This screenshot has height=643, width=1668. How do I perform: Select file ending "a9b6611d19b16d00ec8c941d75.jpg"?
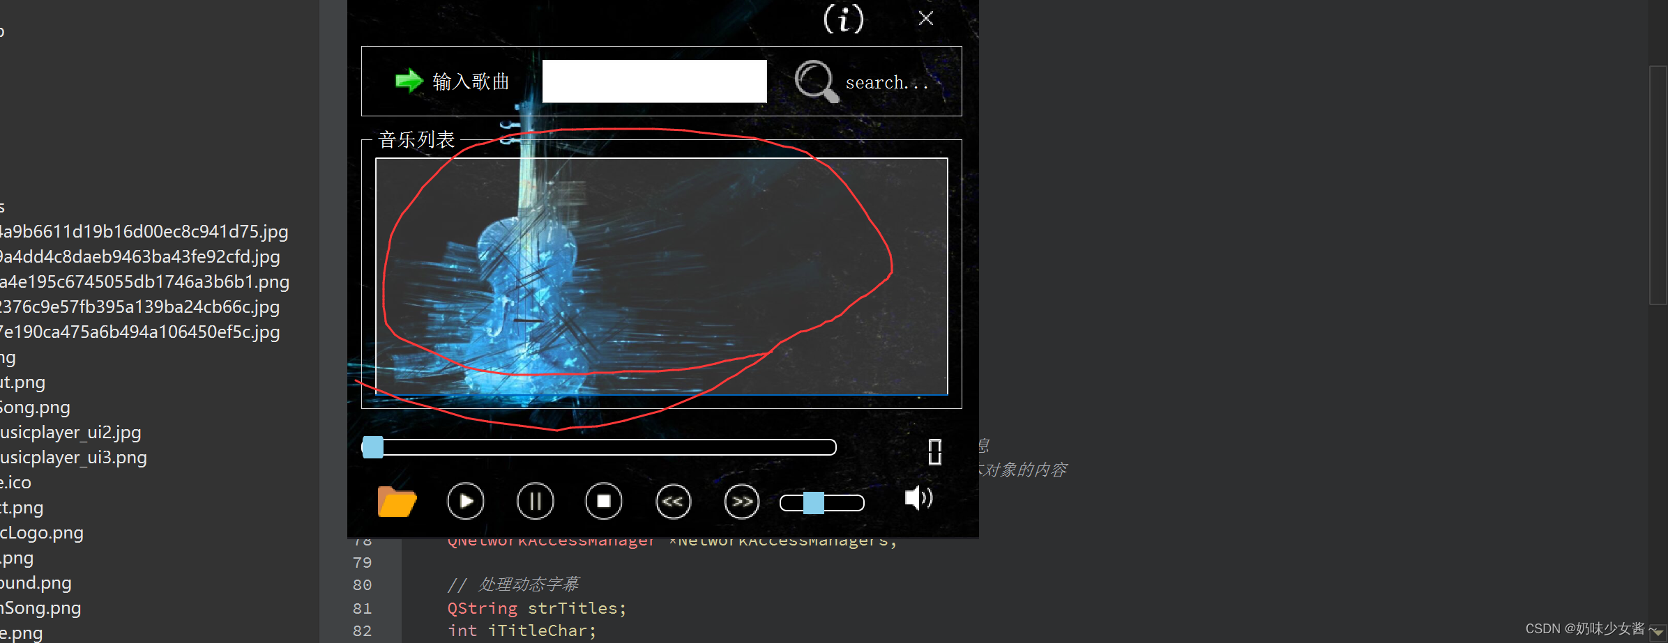click(144, 231)
